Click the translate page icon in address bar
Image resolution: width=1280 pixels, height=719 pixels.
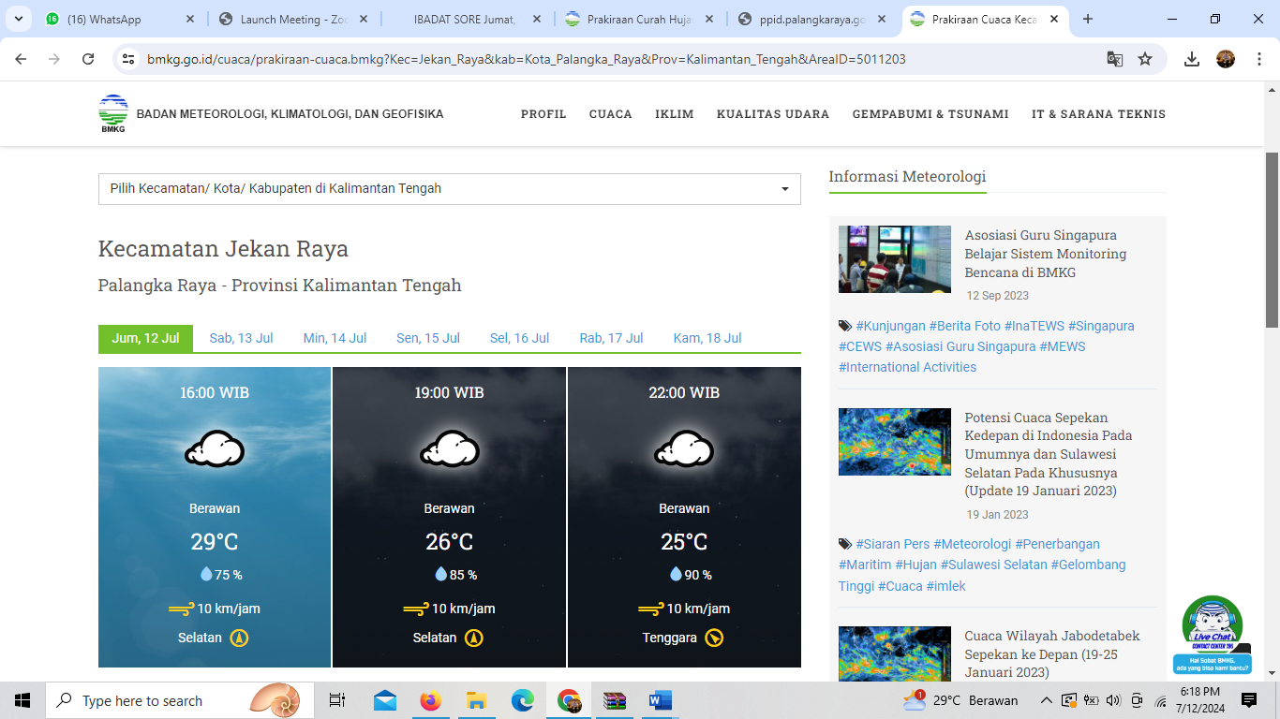(x=1114, y=59)
